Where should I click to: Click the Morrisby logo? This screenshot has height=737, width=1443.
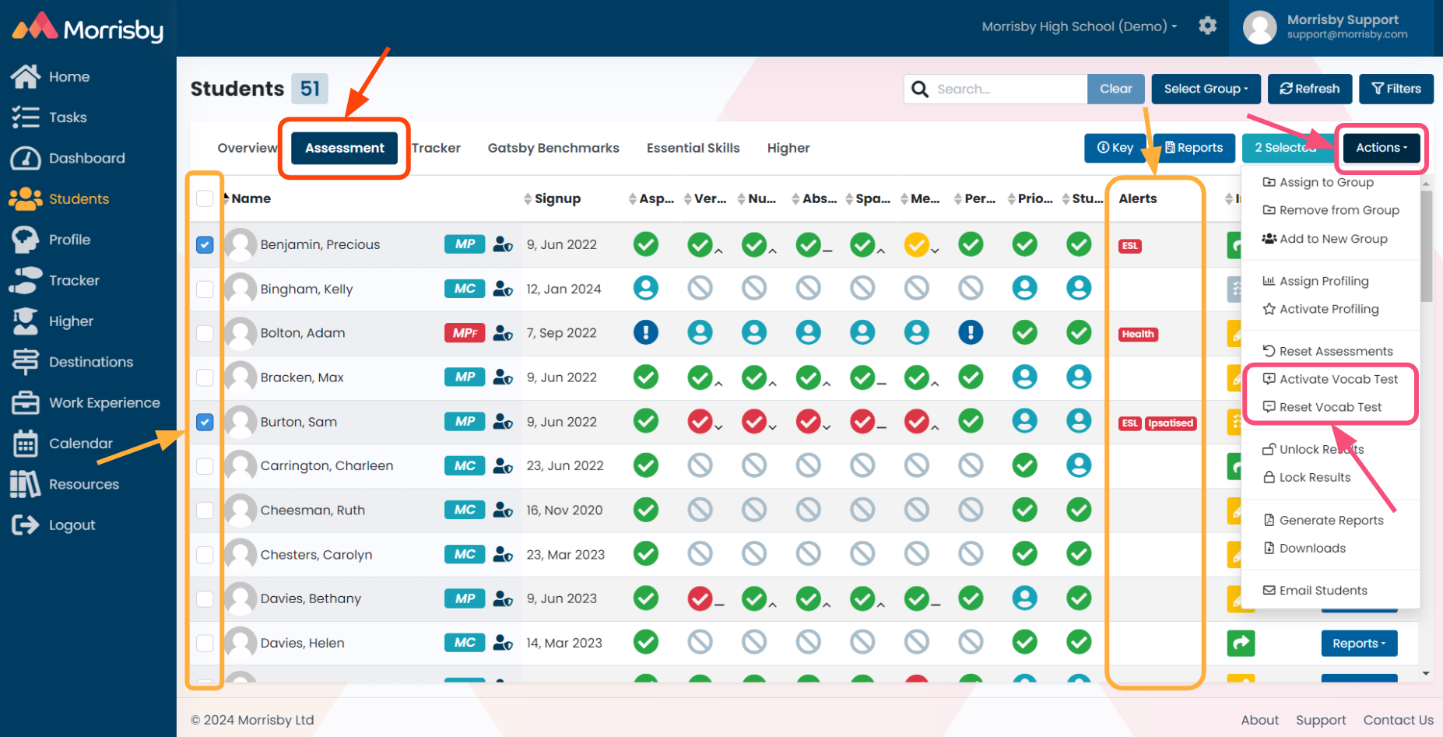[x=88, y=28]
